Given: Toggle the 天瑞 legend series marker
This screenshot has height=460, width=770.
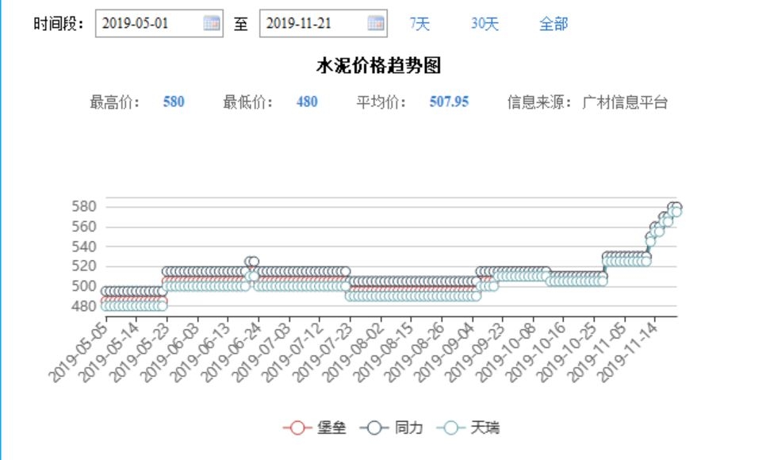Looking at the screenshot, I should click(x=450, y=428).
